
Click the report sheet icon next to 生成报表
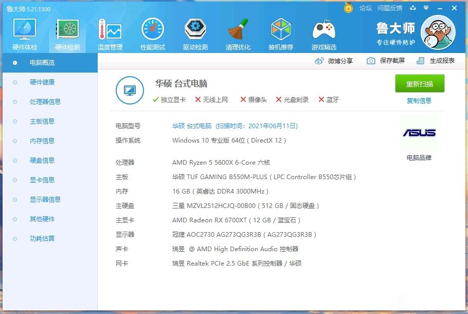(420, 61)
